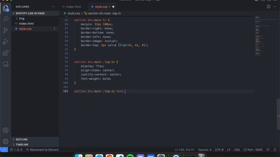Viewport: 280px width, 157px height.
Task: Open Explorer Views and More Actions ellipsis
Action: click(53, 7)
